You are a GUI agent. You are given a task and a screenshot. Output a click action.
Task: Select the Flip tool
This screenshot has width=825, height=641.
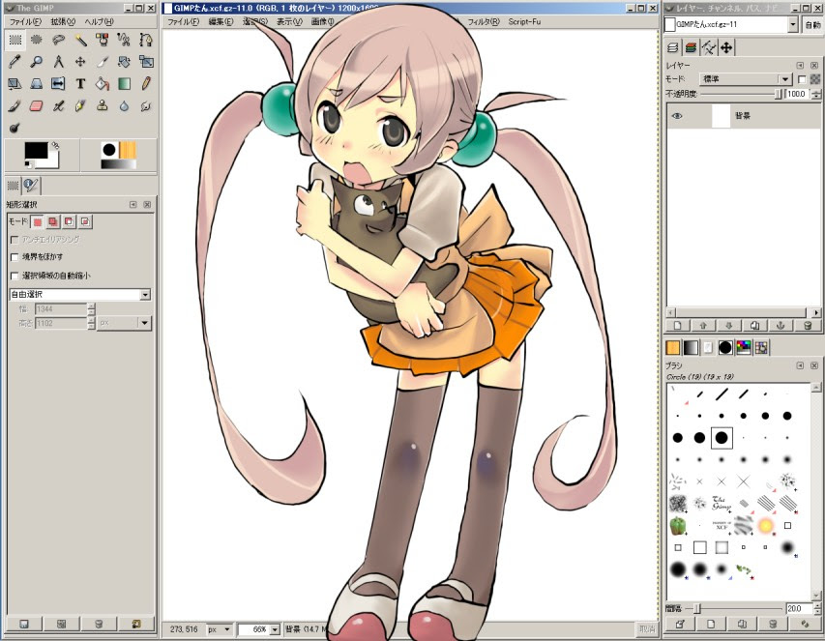pos(58,83)
